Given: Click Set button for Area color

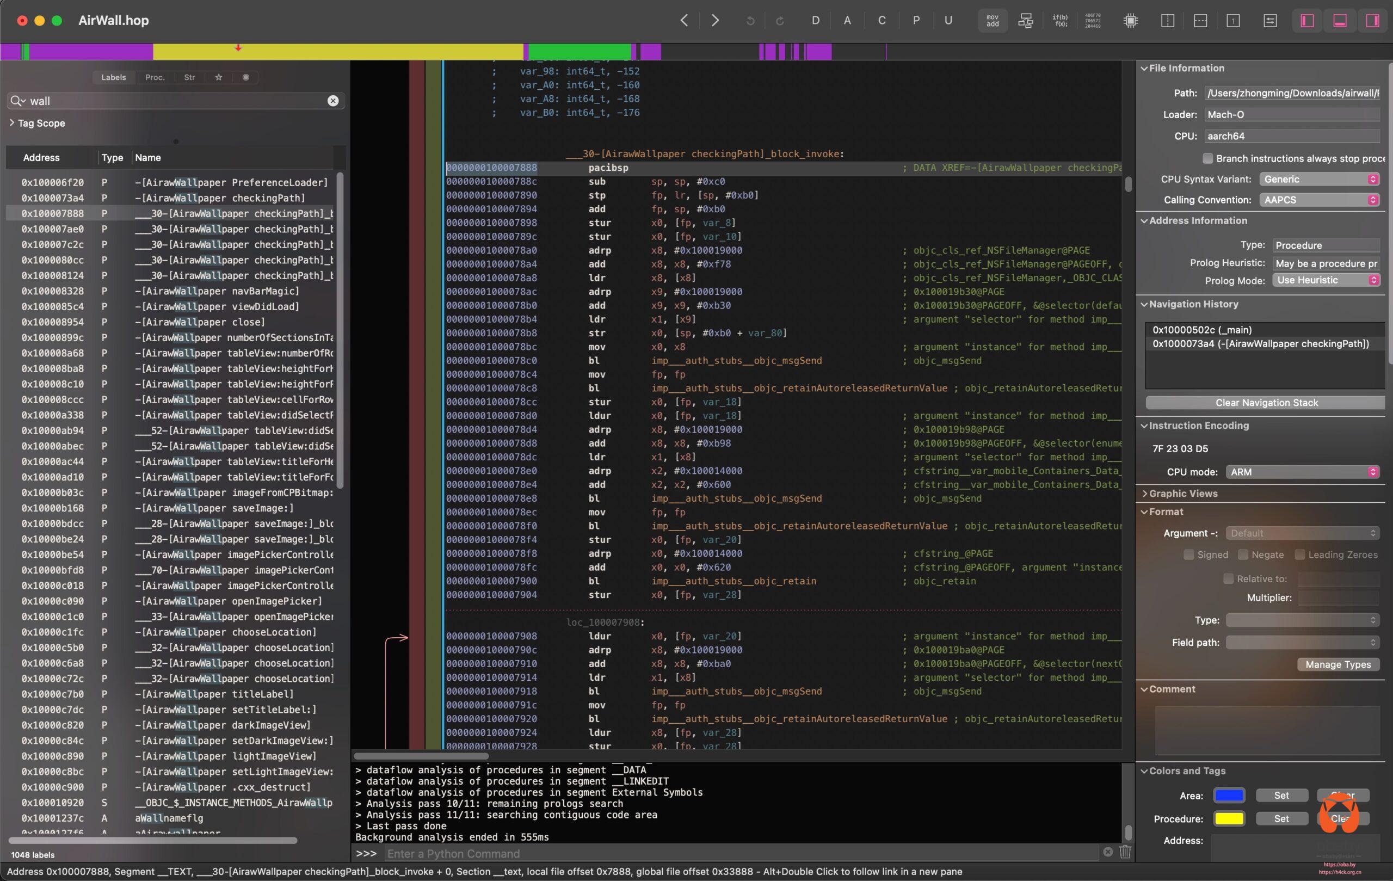Looking at the screenshot, I should [x=1281, y=796].
